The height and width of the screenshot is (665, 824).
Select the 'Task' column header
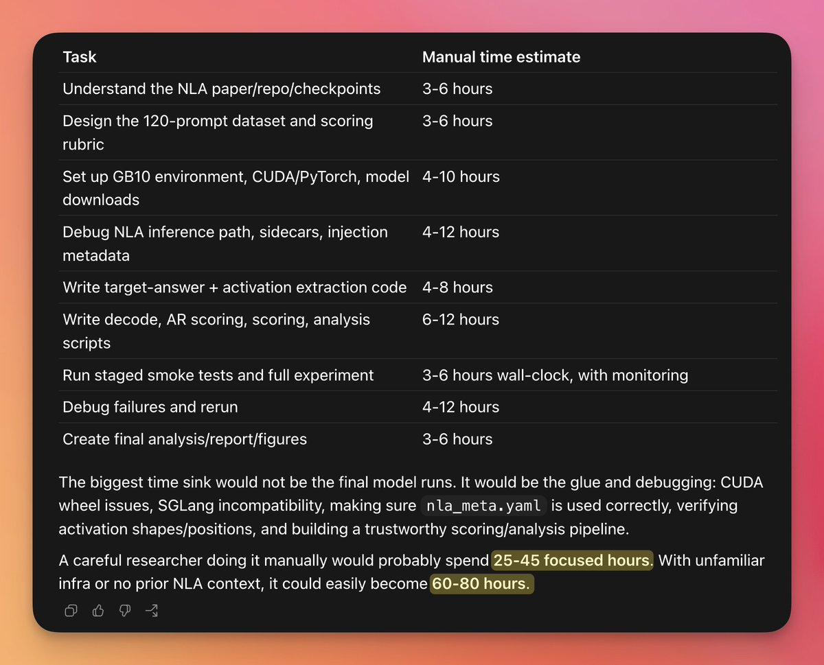pyautogui.click(x=80, y=57)
